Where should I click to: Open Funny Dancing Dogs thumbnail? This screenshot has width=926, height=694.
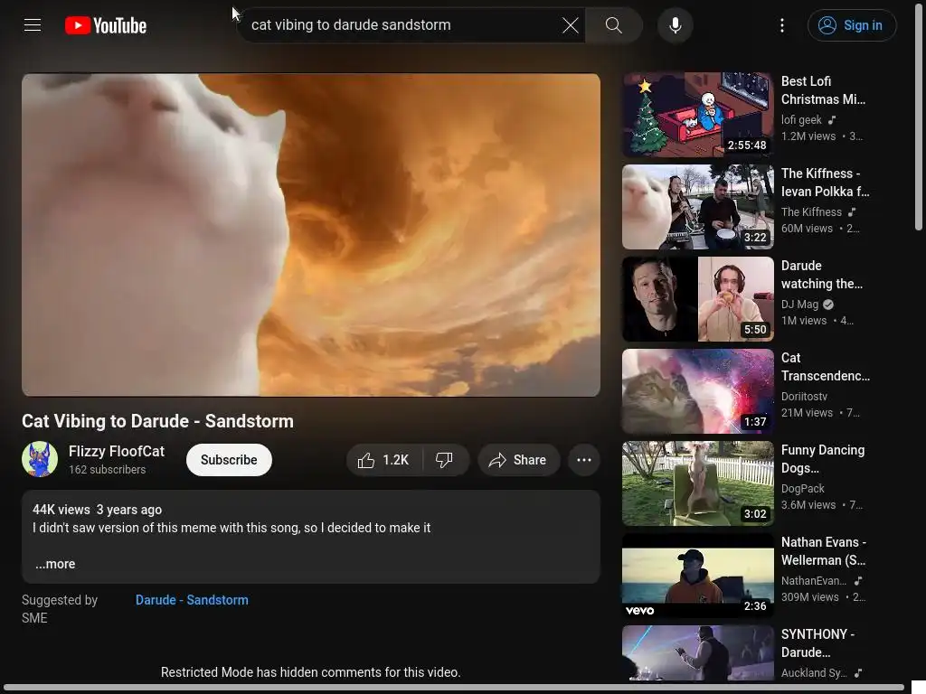[x=697, y=483]
